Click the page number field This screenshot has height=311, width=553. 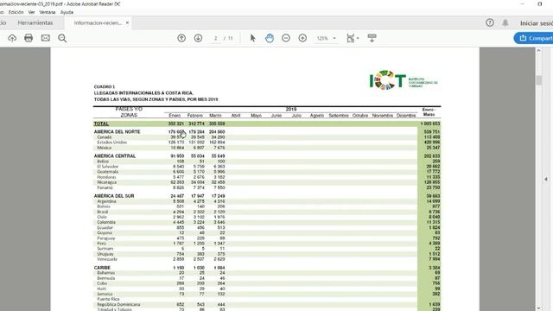click(x=215, y=38)
